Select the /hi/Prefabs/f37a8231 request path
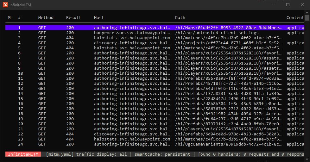This screenshot has width=310, height=162. [228, 94]
